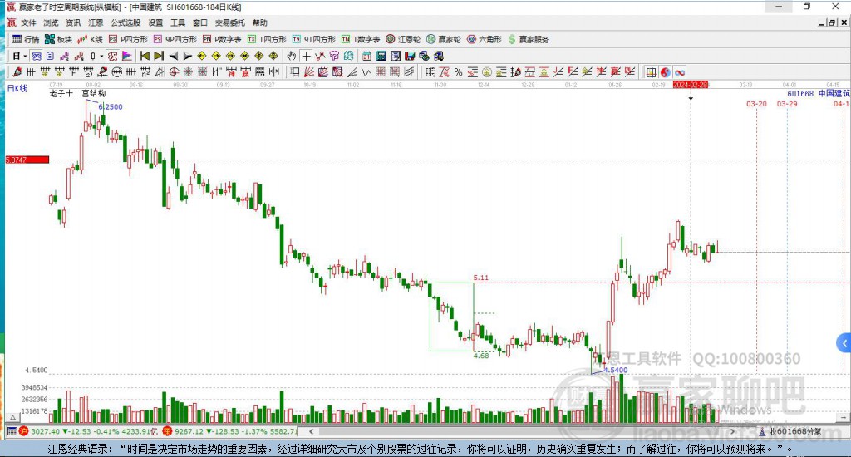Open the 设置 menu

155,22
